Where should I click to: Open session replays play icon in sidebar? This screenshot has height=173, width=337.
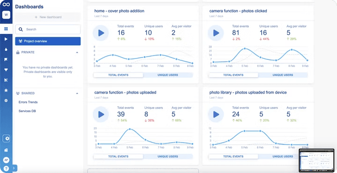pyautogui.click(x=6, y=39)
